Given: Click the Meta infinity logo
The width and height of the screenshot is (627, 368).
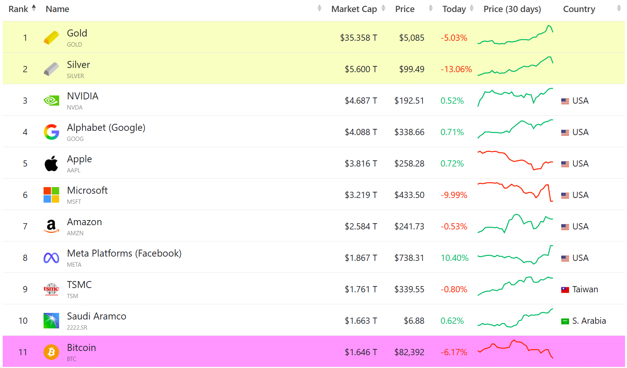Looking at the screenshot, I should click(51, 257).
